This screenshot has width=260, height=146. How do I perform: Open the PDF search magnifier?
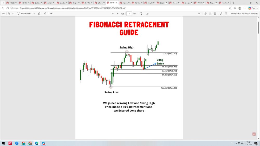point(199,13)
